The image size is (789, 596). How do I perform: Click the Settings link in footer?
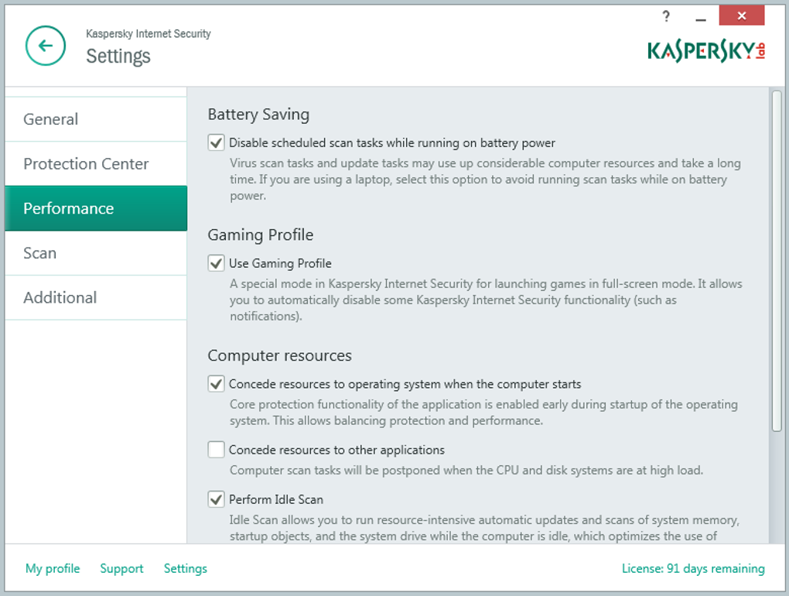(x=186, y=569)
